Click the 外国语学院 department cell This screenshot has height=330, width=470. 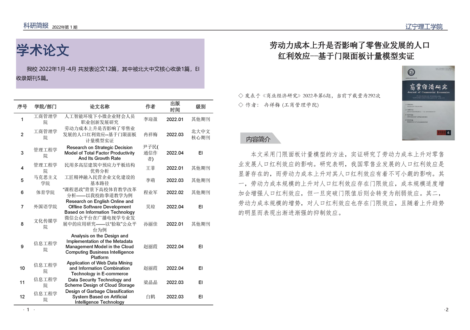[x=45, y=207]
